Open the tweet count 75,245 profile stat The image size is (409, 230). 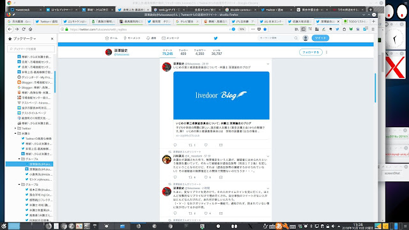pos(167,52)
